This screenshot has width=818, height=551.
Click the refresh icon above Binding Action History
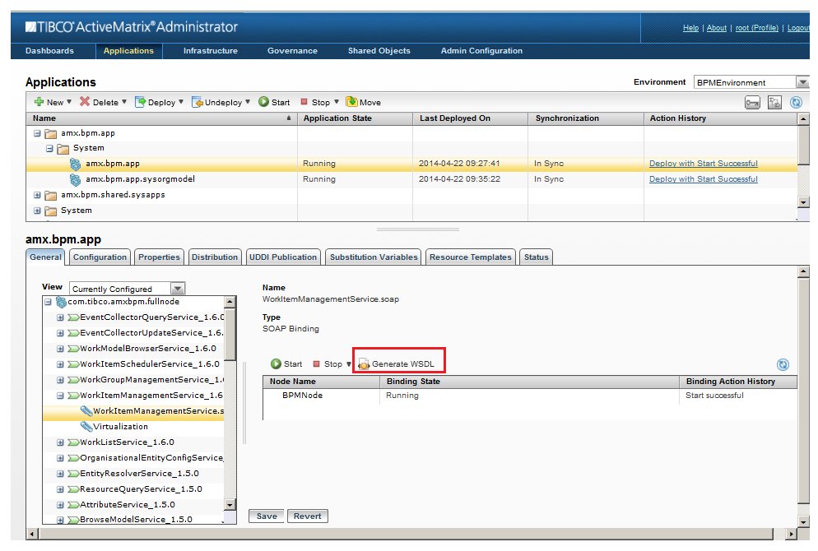point(783,364)
